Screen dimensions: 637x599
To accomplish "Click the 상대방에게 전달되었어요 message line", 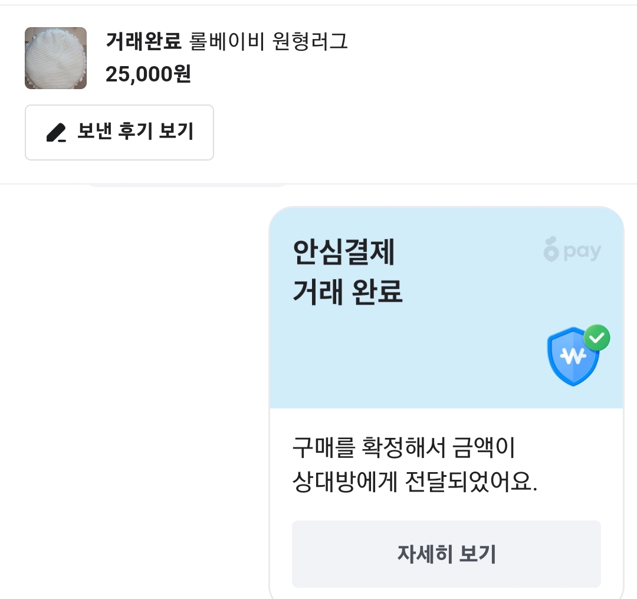I will tap(415, 483).
